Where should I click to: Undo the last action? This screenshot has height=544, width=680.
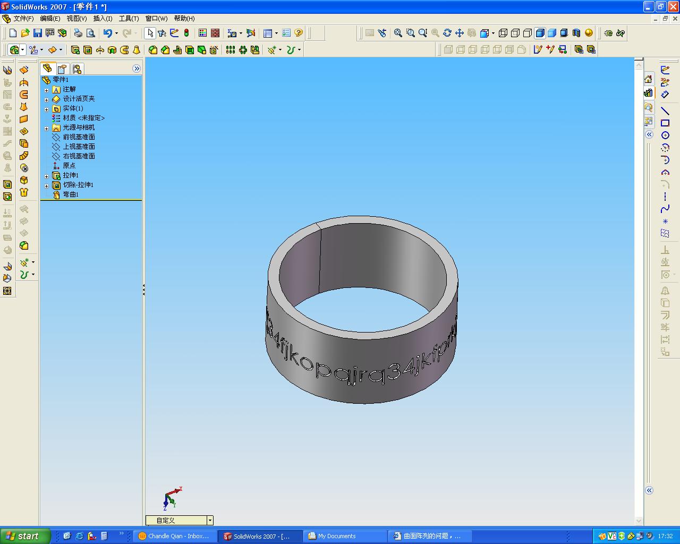pyautogui.click(x=108, y=33)
